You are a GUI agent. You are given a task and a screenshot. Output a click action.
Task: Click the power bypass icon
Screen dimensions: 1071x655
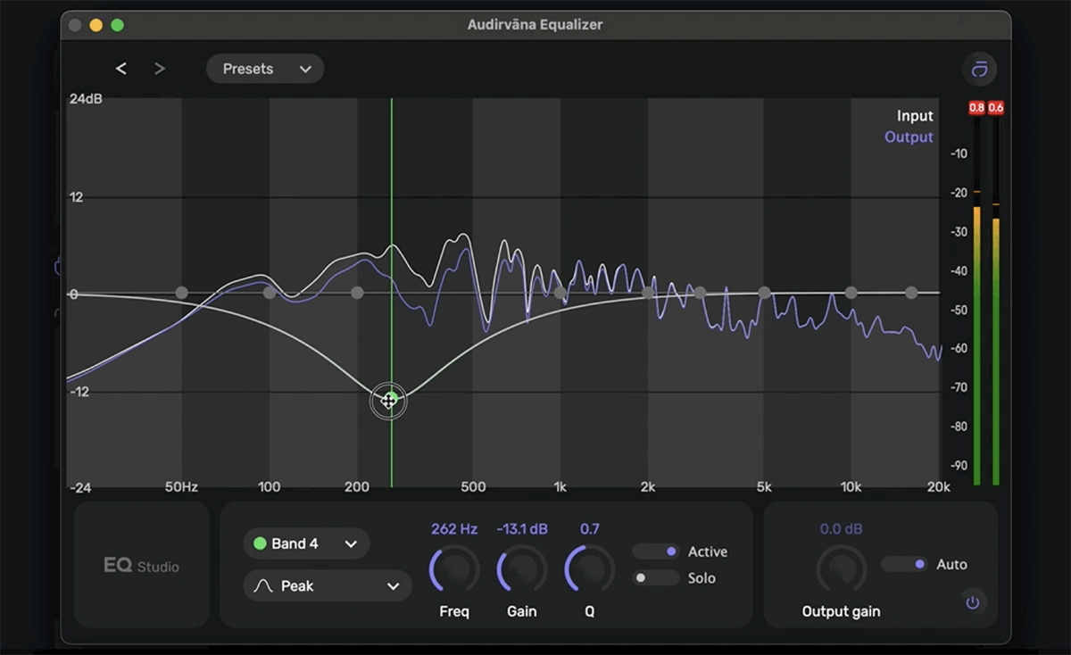point(973,602)
